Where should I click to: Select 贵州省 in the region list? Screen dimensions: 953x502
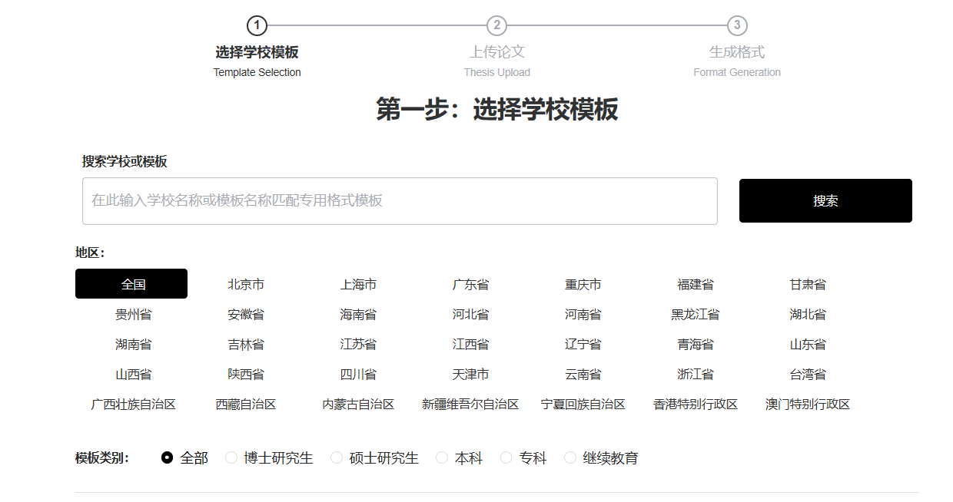point(133,314)
